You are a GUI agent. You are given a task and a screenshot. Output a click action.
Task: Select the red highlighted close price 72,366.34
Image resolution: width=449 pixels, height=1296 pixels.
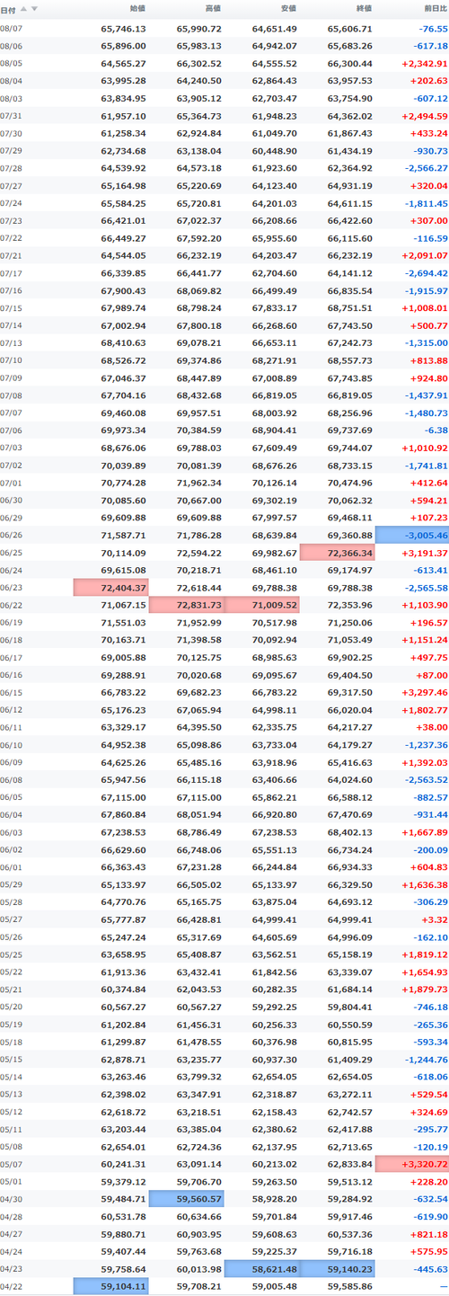click(337, 552)
